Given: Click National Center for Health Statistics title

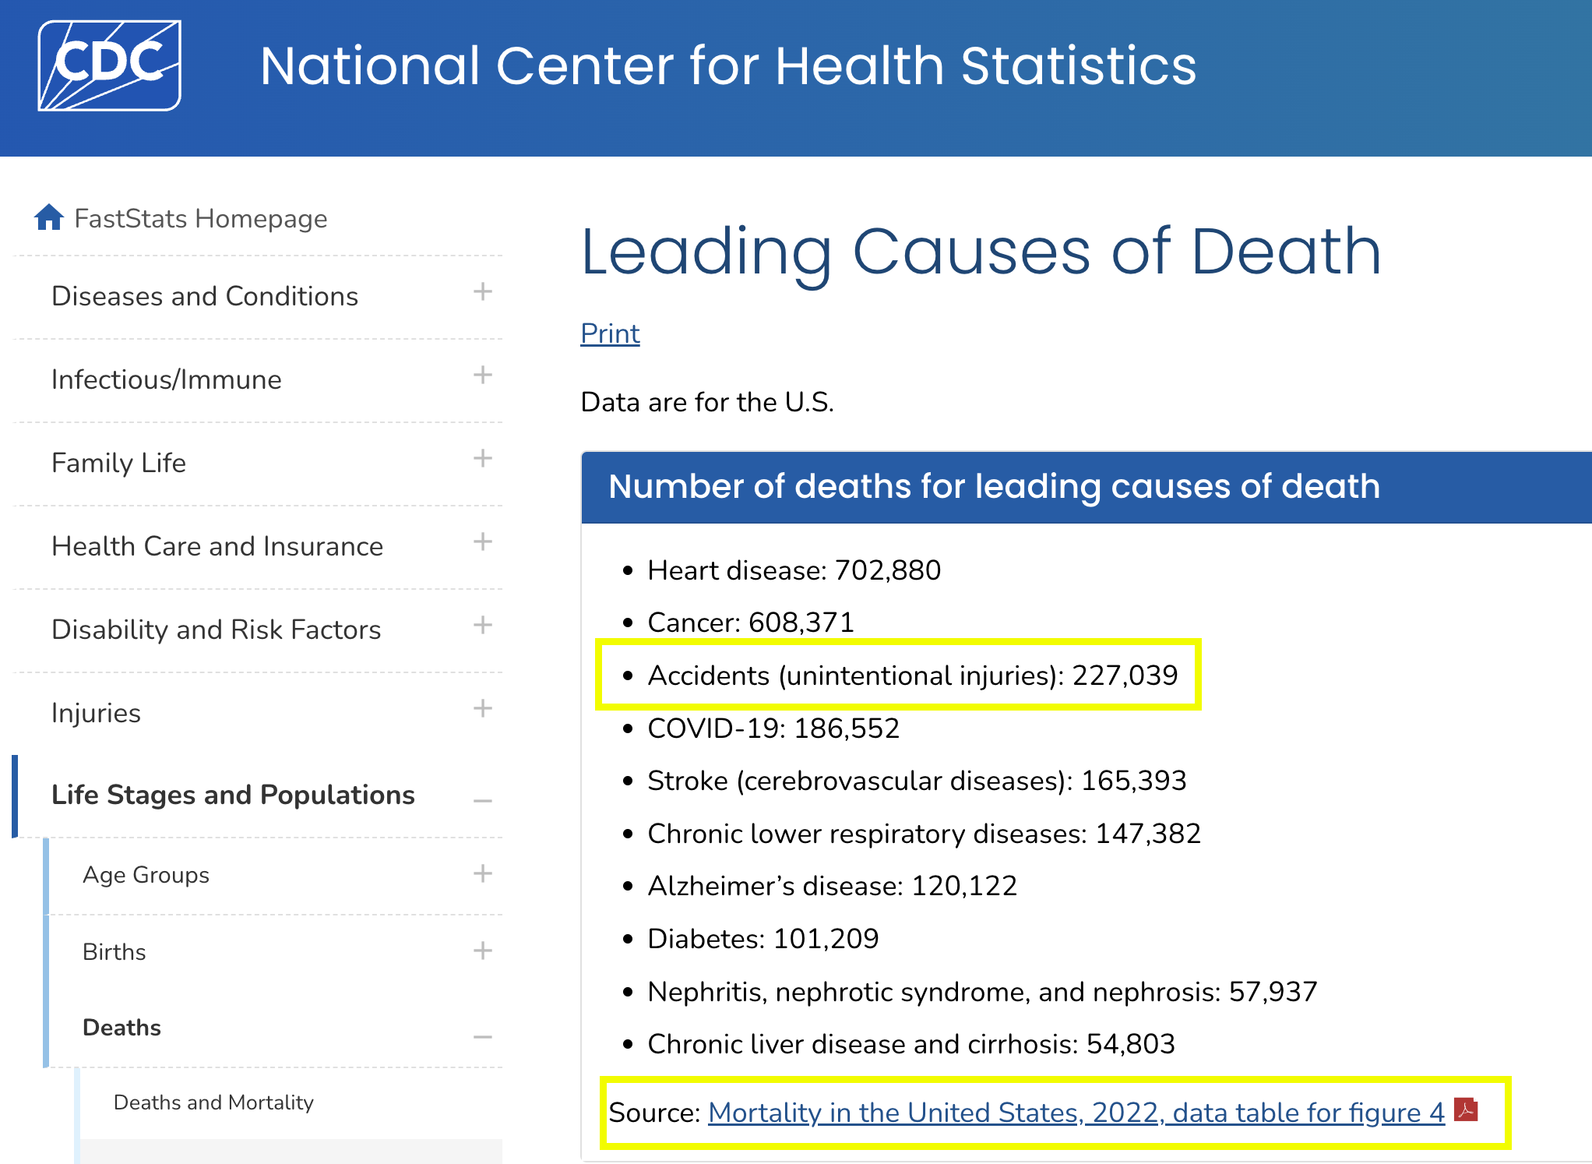Looking at the screenshot, I should [x=727, y=65].
